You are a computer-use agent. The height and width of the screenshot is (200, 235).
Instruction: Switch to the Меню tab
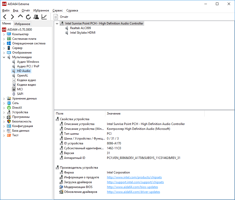coord(7,23)
